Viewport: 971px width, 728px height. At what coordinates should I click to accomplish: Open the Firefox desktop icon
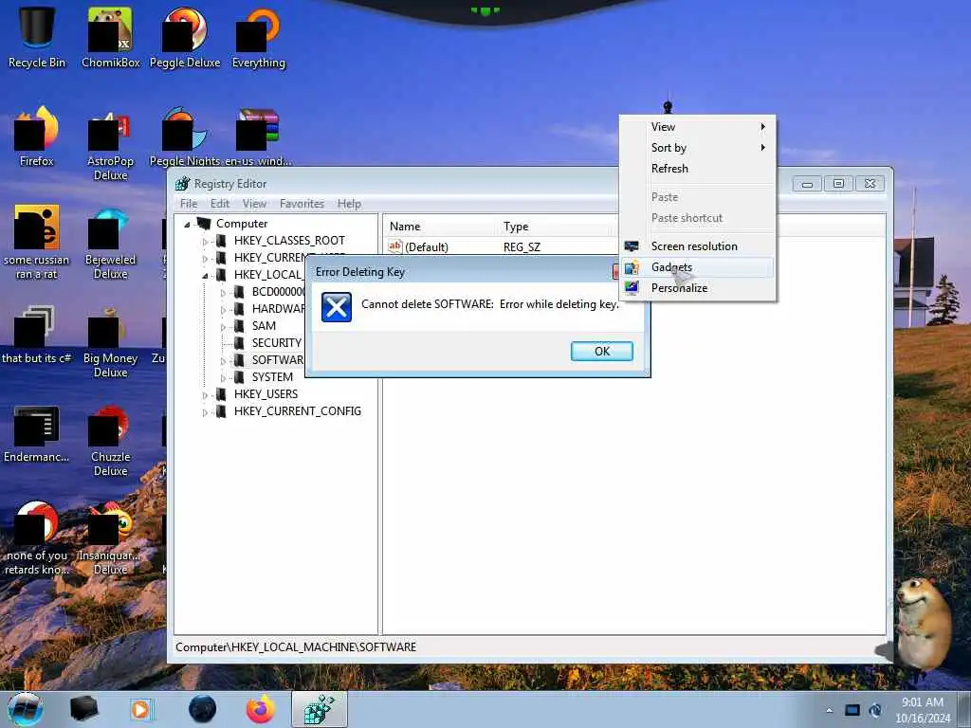coord(37,136)
